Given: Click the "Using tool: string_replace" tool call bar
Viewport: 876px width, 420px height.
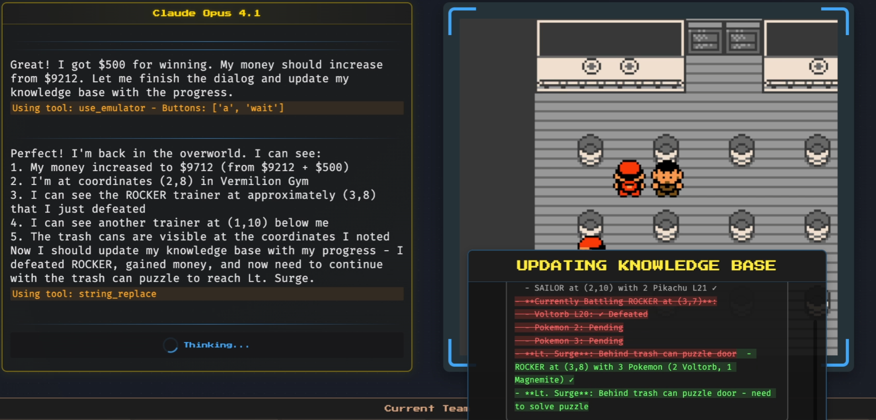Looking at the screenshot, I should coord(207,294).
